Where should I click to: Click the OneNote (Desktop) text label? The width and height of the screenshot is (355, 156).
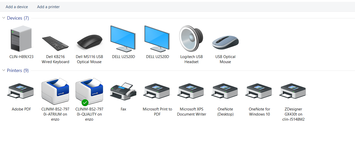225,112
